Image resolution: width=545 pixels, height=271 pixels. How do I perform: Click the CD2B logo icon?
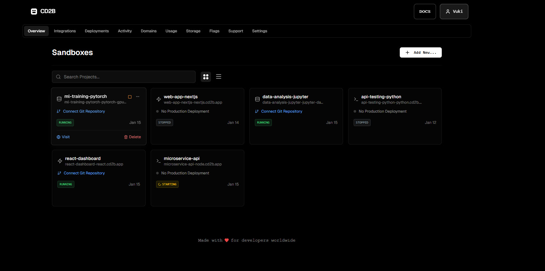(x=34, y=12)
